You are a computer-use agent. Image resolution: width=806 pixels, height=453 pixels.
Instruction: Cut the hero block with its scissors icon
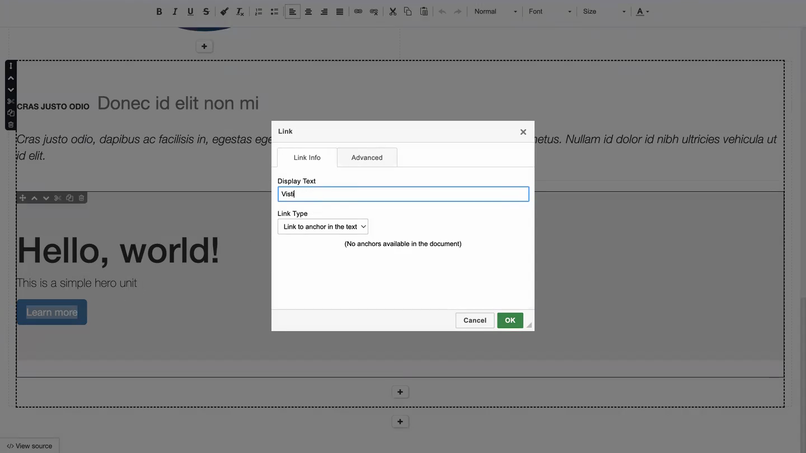click(58, 198)
